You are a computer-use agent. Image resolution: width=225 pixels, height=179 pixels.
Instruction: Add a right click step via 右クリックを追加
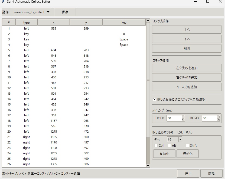tap(188, 77)
